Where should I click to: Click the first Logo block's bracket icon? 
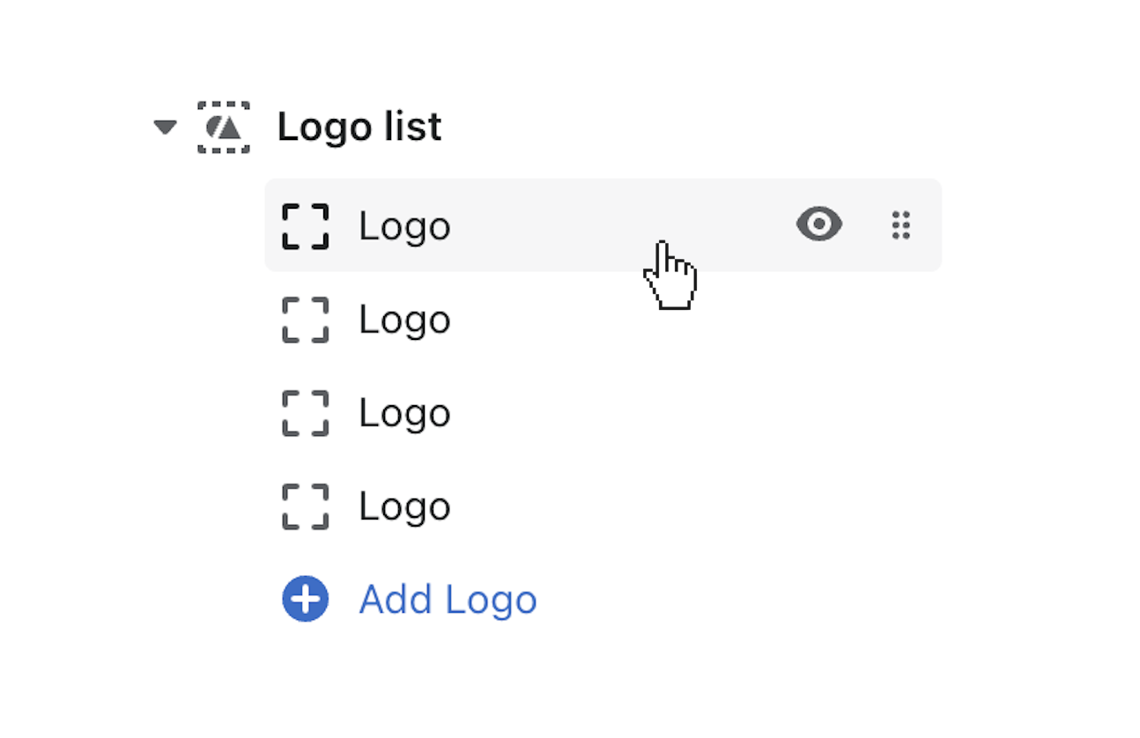[x=306, y=226]
